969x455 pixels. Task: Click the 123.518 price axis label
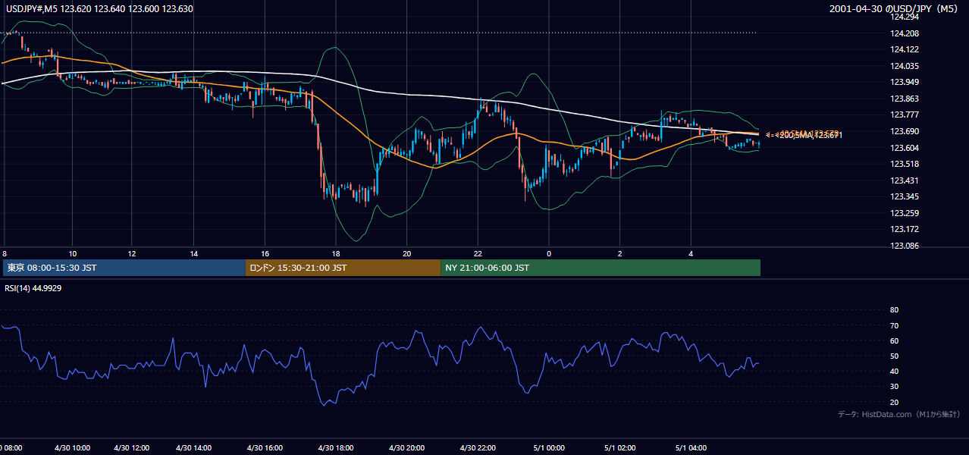905,164
